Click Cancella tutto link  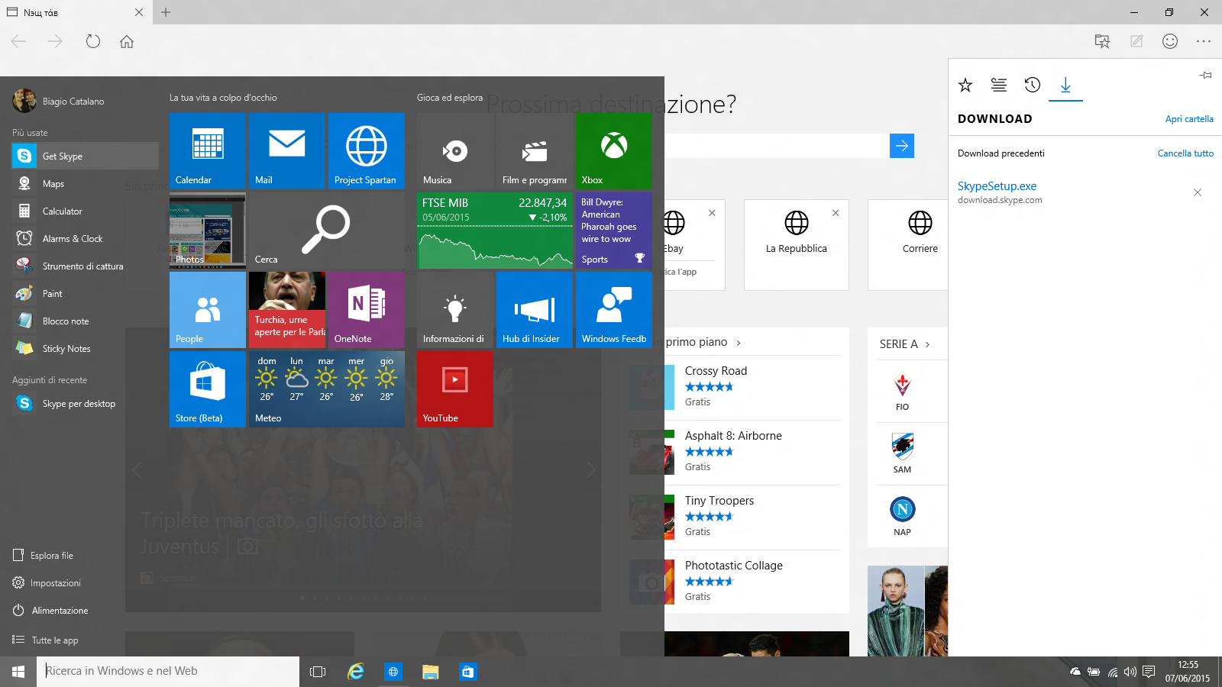tap(1185, 153)
